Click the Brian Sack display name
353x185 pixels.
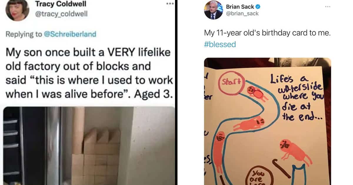pyautogui.click(x=240, y=7)
